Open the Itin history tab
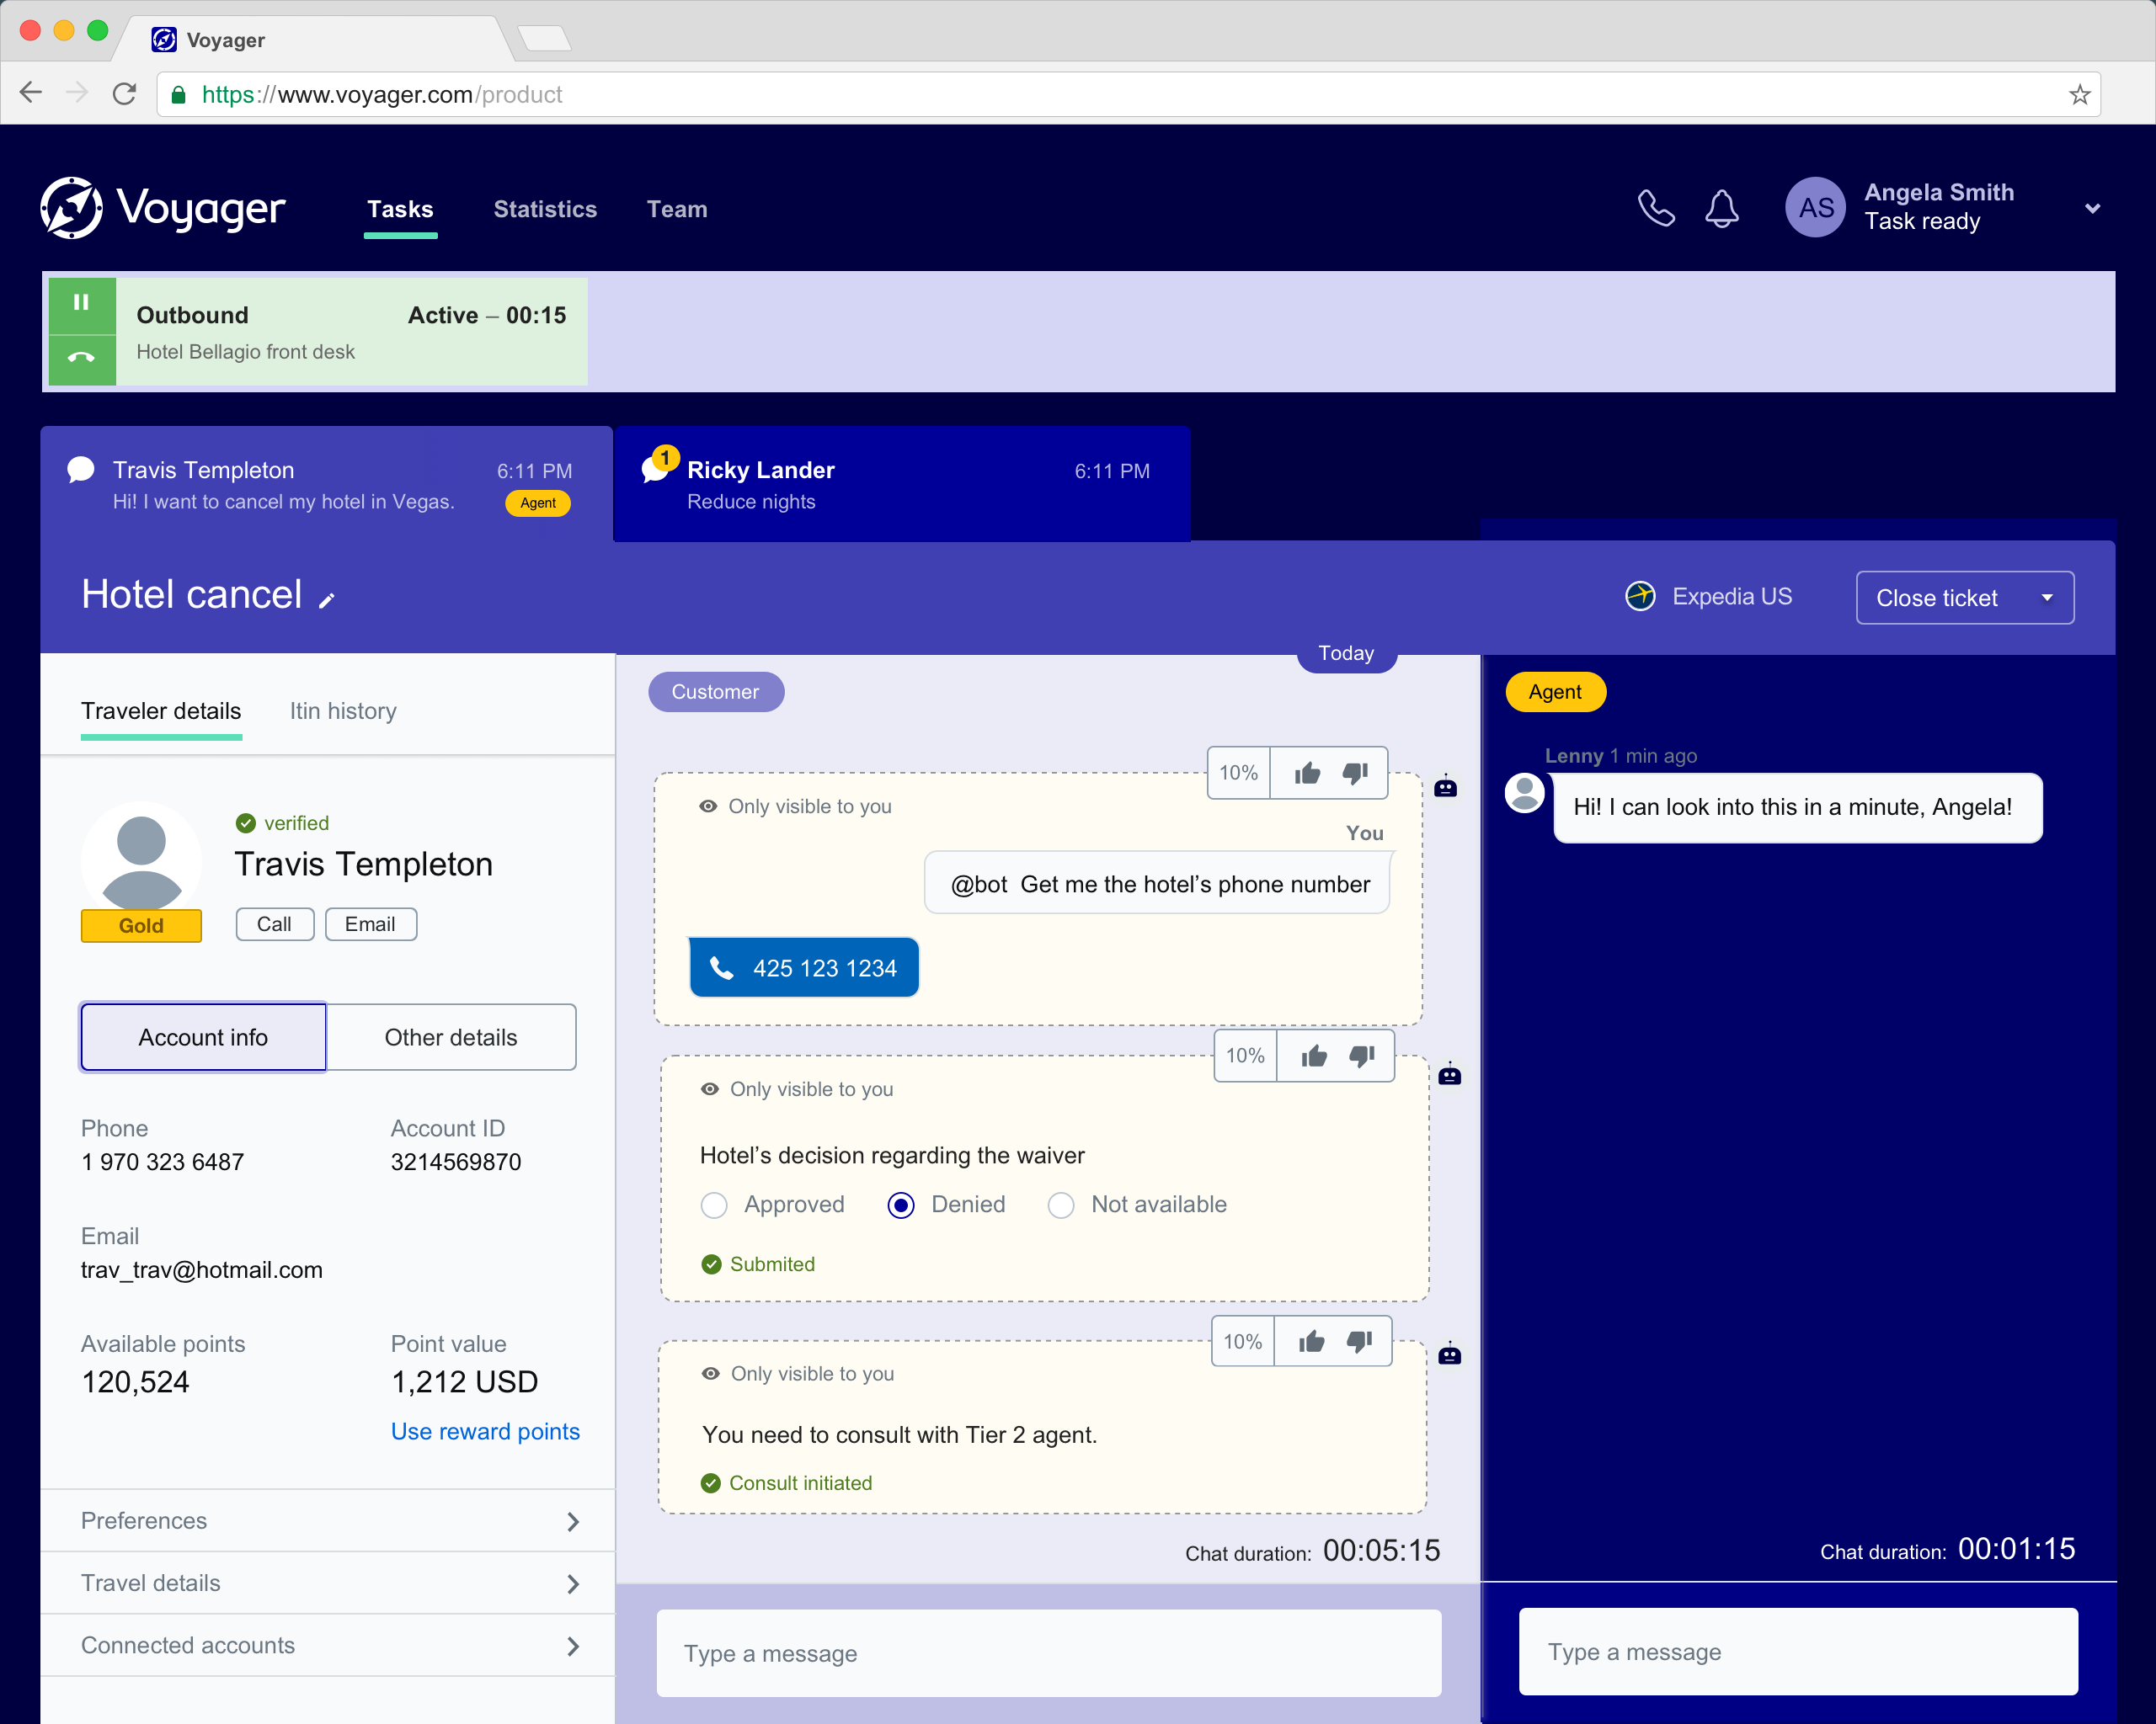The width and height of the screenshot is (2156, 1724). 343,710
